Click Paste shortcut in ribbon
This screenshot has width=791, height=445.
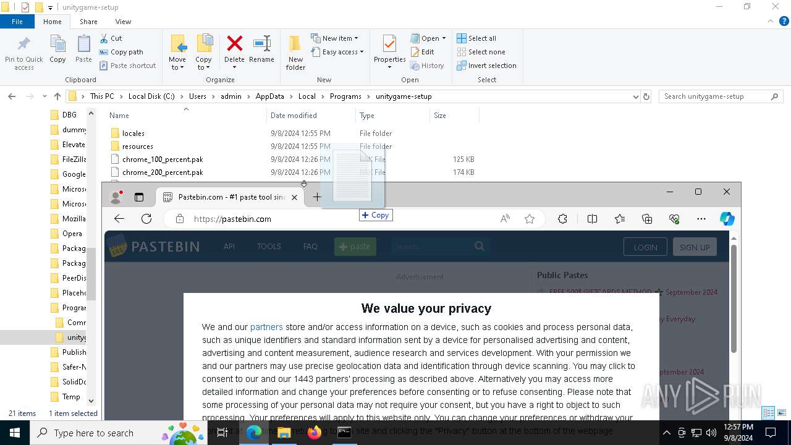[127, 66]
